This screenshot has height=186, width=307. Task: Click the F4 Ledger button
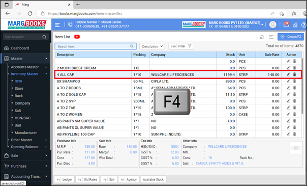tap(64, 179)
